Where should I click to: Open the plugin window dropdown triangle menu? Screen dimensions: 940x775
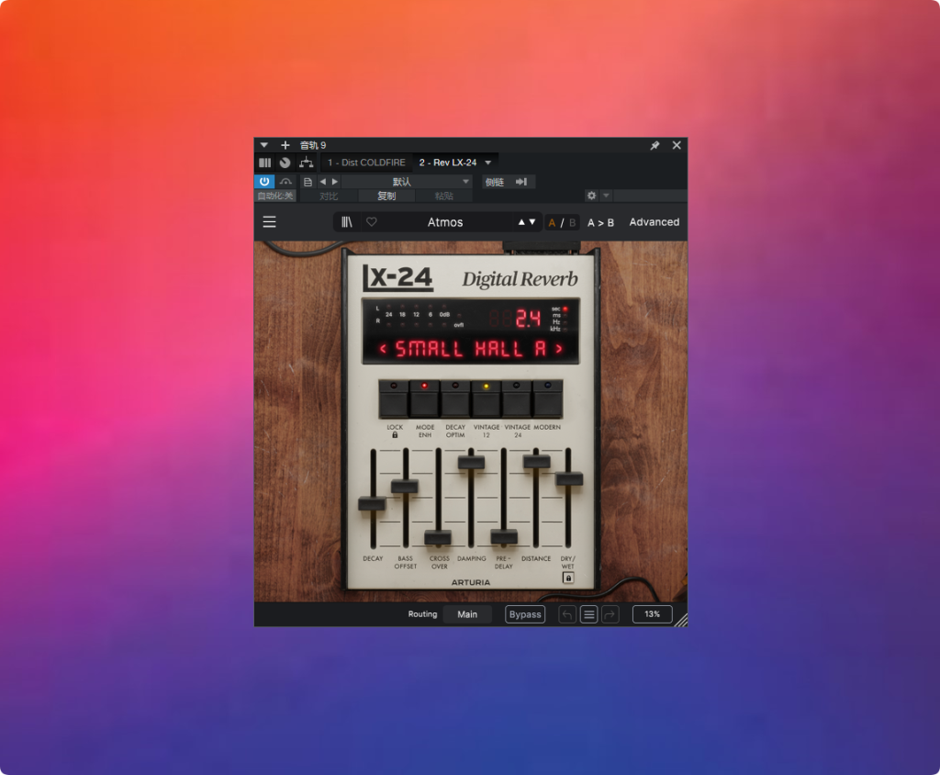263,145
